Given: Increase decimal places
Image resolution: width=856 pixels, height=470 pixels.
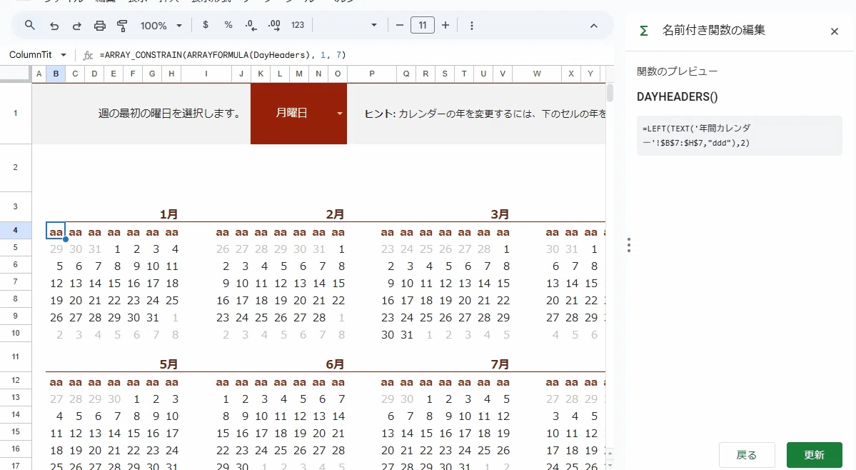Looking at the screenshot, I should [274, 25].
